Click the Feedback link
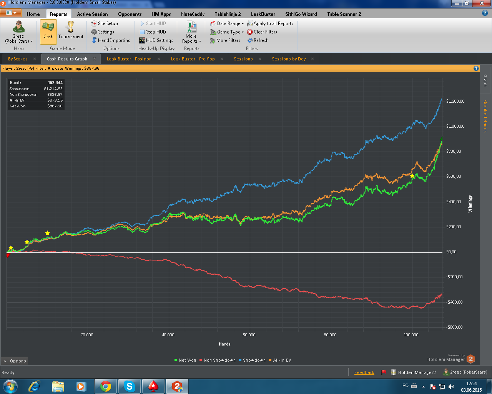The width and height of the screenshot is (492, 394). pos(364,372)
